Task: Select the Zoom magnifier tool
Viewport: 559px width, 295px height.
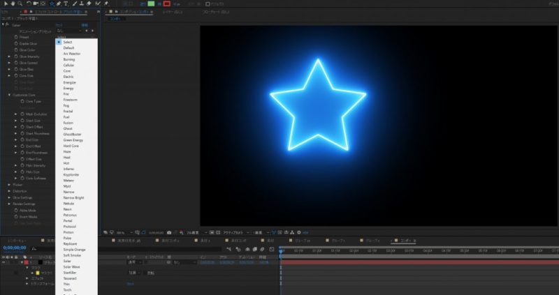Action: (19, 3)
